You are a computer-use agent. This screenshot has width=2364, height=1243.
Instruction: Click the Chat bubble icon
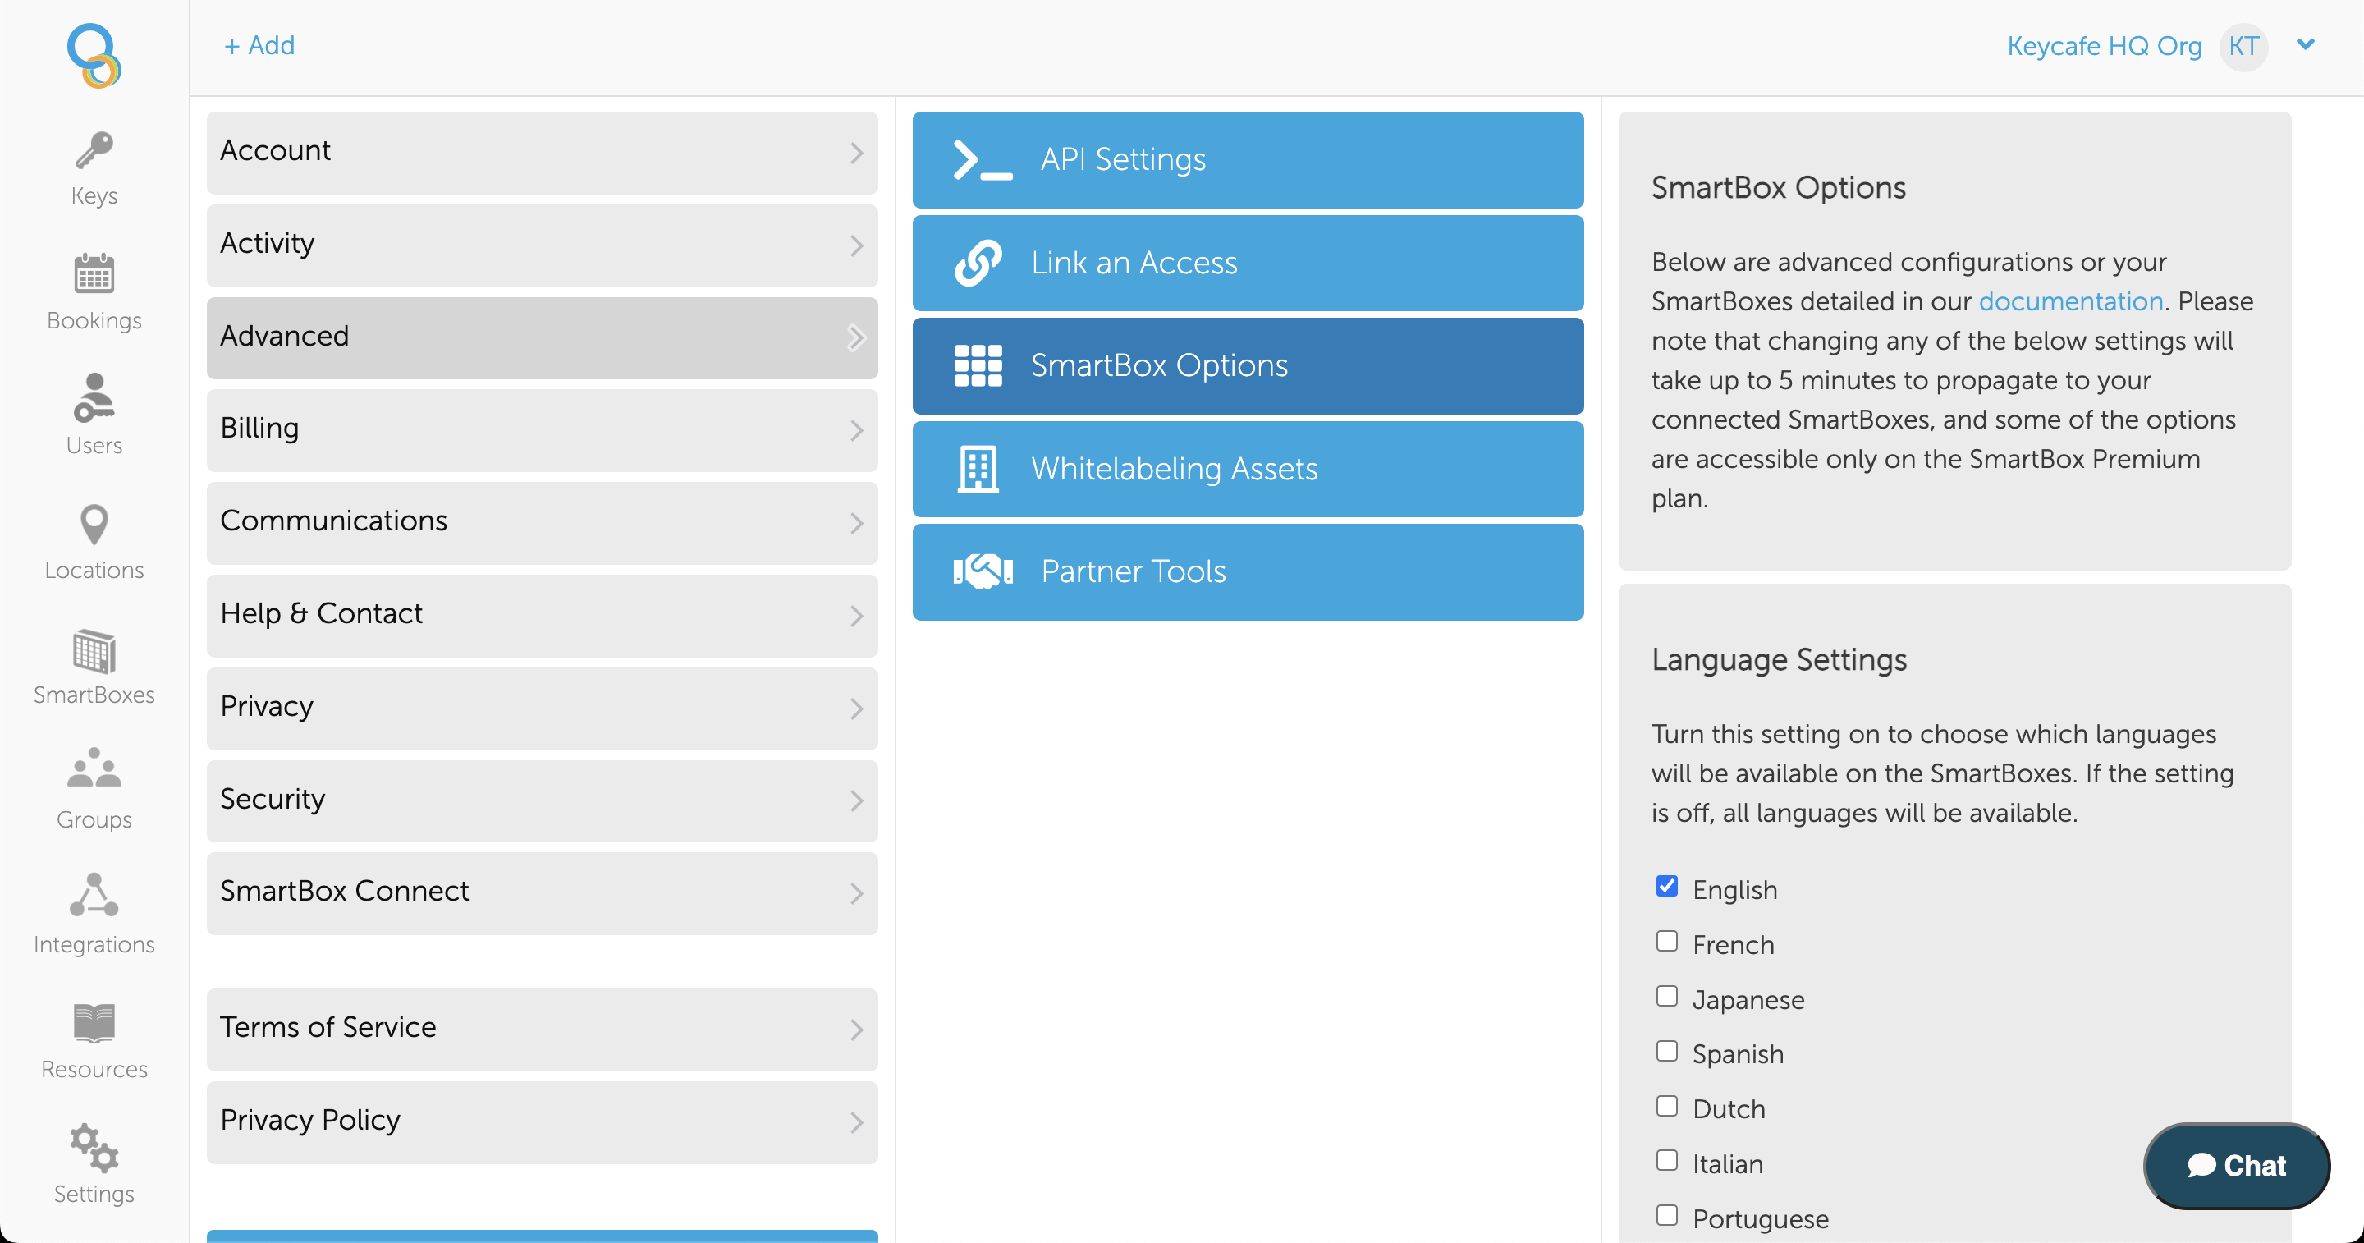tap(2201, 1165)
